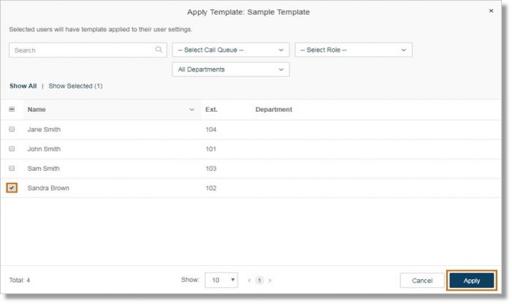Focus the Search input field
The image size is (512, 304).
tap(88, 50)
